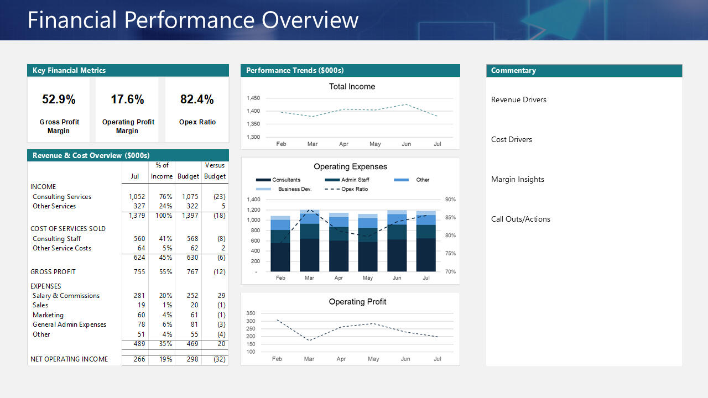Select the Operating Profit Margin 17.6% card
Viewport: 708px width, 398px height.
coord(127,109)
